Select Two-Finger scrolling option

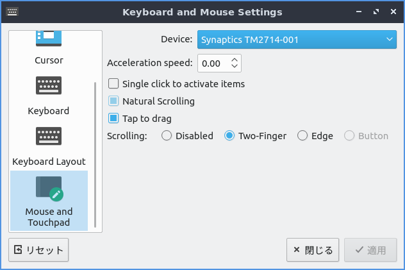(229, 135)
